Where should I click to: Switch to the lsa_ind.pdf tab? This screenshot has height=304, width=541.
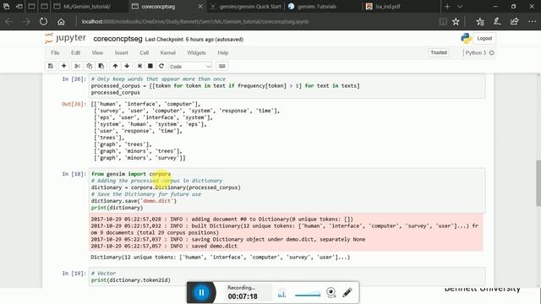[402, 7]
